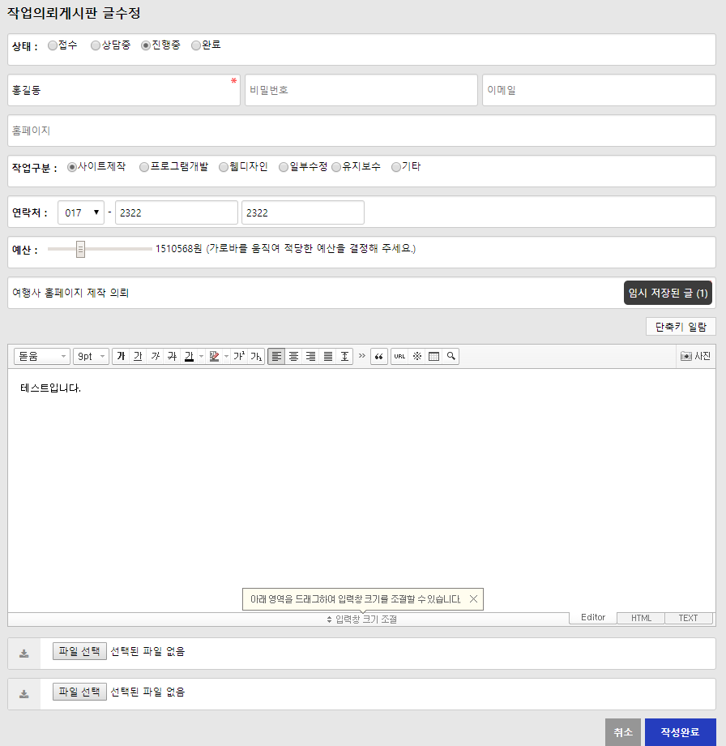Click the 입력창 크기 조절 resize bar
Viewport: 726px width, 746px height.
[x=362, y=620]
